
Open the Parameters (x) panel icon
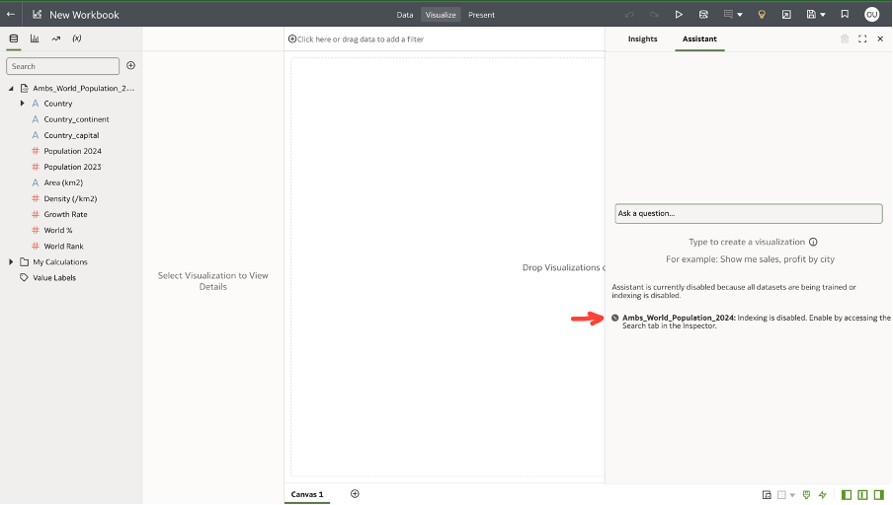coord(77,38)
